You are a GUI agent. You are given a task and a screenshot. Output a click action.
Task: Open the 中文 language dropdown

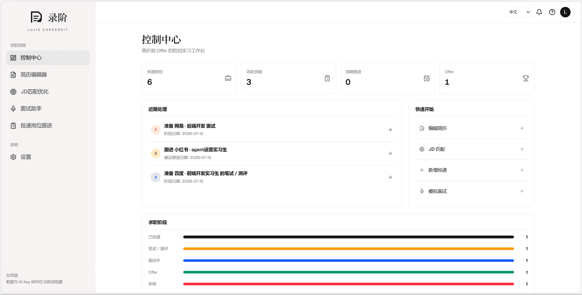click(518, 12)
